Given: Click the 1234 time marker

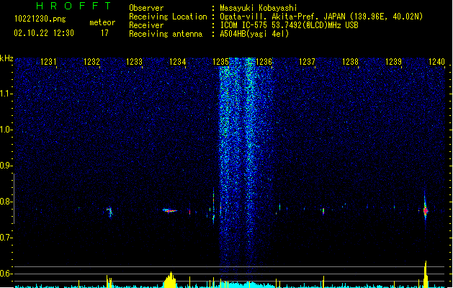Looking at the screenshot, I should point(177,62).
